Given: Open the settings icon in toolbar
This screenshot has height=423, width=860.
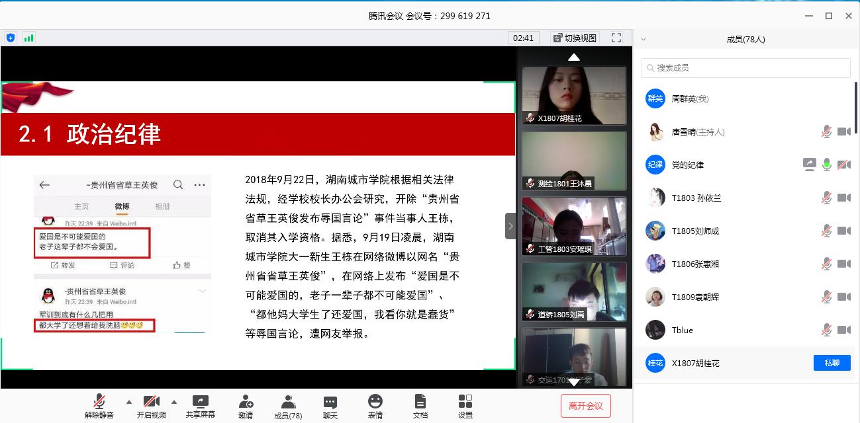Looking at the screenshot, I should [x=465, y=402].
